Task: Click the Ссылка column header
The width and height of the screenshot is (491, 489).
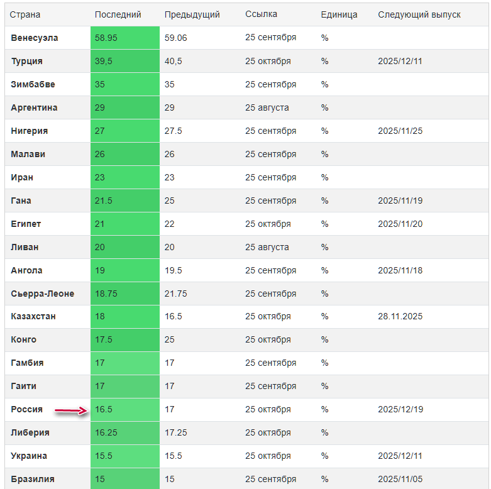Action: click(261, 14)
